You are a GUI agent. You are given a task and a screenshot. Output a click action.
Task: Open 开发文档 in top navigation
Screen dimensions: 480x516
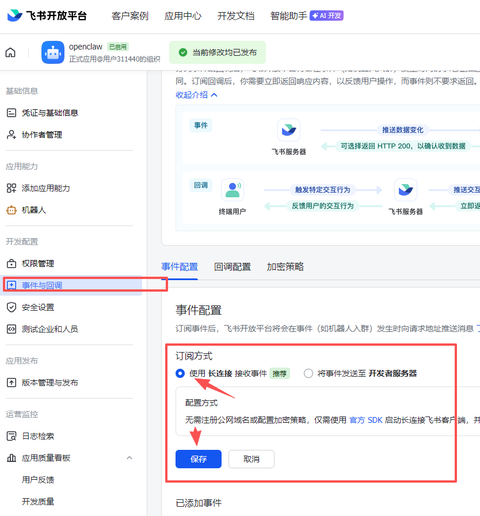235,16
